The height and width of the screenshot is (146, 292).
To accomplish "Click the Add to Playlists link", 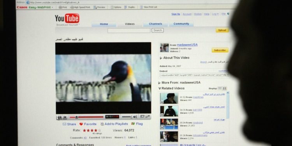I will (x=116, y=124).
